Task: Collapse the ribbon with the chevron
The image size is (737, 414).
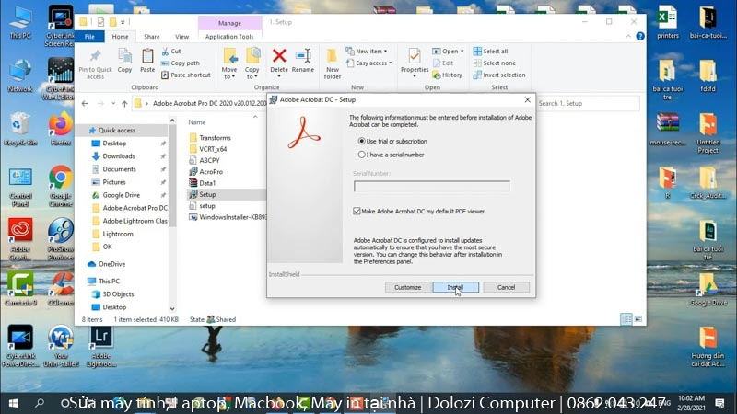Action: [x=628, y=36]
